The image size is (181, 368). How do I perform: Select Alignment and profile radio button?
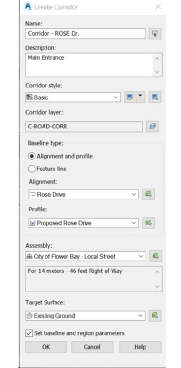32,157
